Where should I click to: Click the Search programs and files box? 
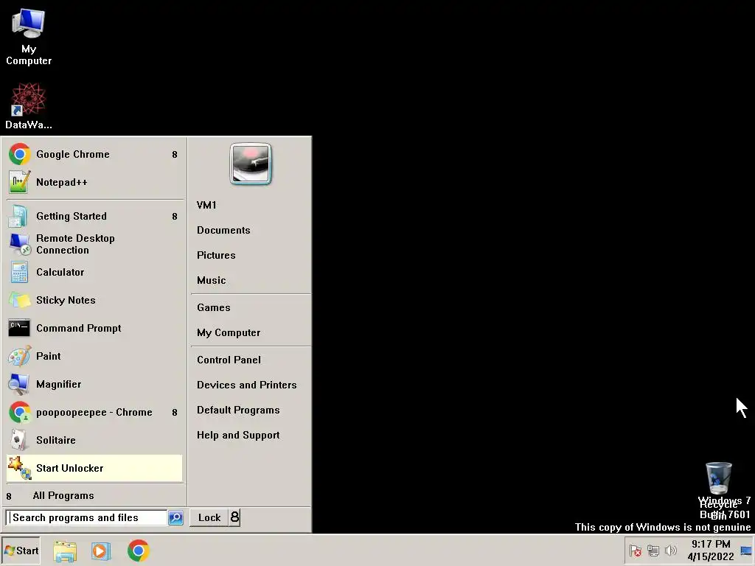click(87, 518)
